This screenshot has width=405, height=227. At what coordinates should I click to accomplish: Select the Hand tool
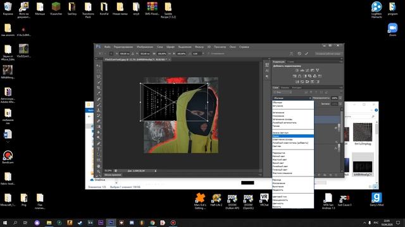(99, 166)
